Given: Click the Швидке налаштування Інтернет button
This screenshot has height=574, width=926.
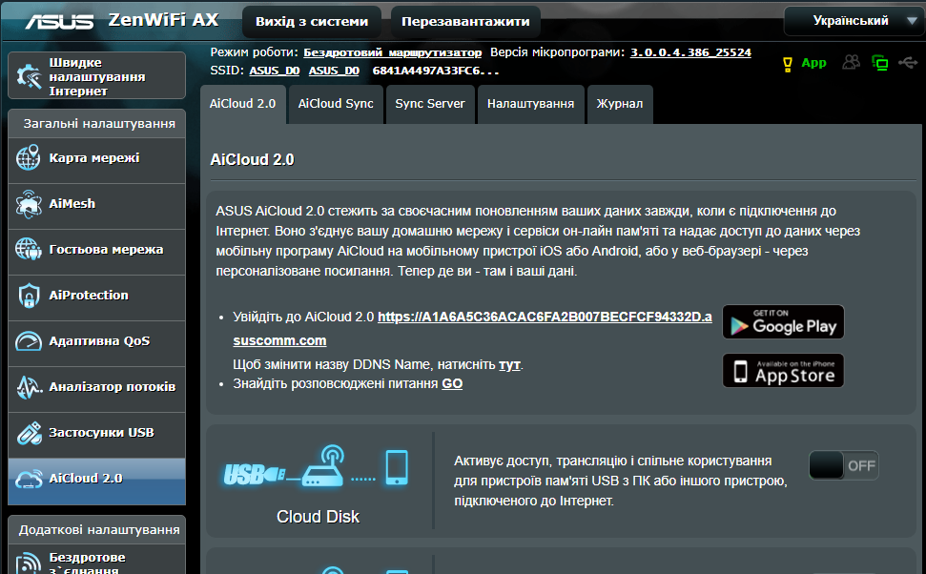Looking at the screenshot, I should [97, 75].
